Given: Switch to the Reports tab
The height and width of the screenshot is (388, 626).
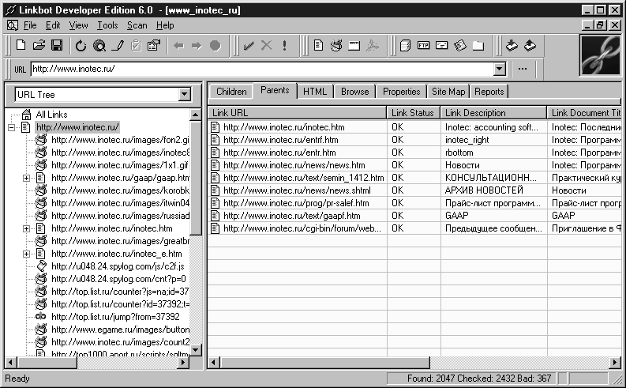Looking at the screenshot, I should click(489, 92).
